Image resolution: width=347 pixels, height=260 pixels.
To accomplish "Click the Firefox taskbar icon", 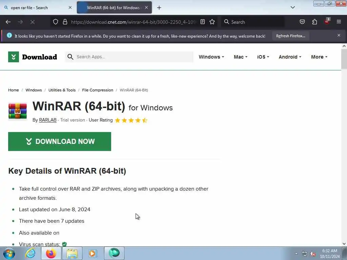I will click(51, 253).
